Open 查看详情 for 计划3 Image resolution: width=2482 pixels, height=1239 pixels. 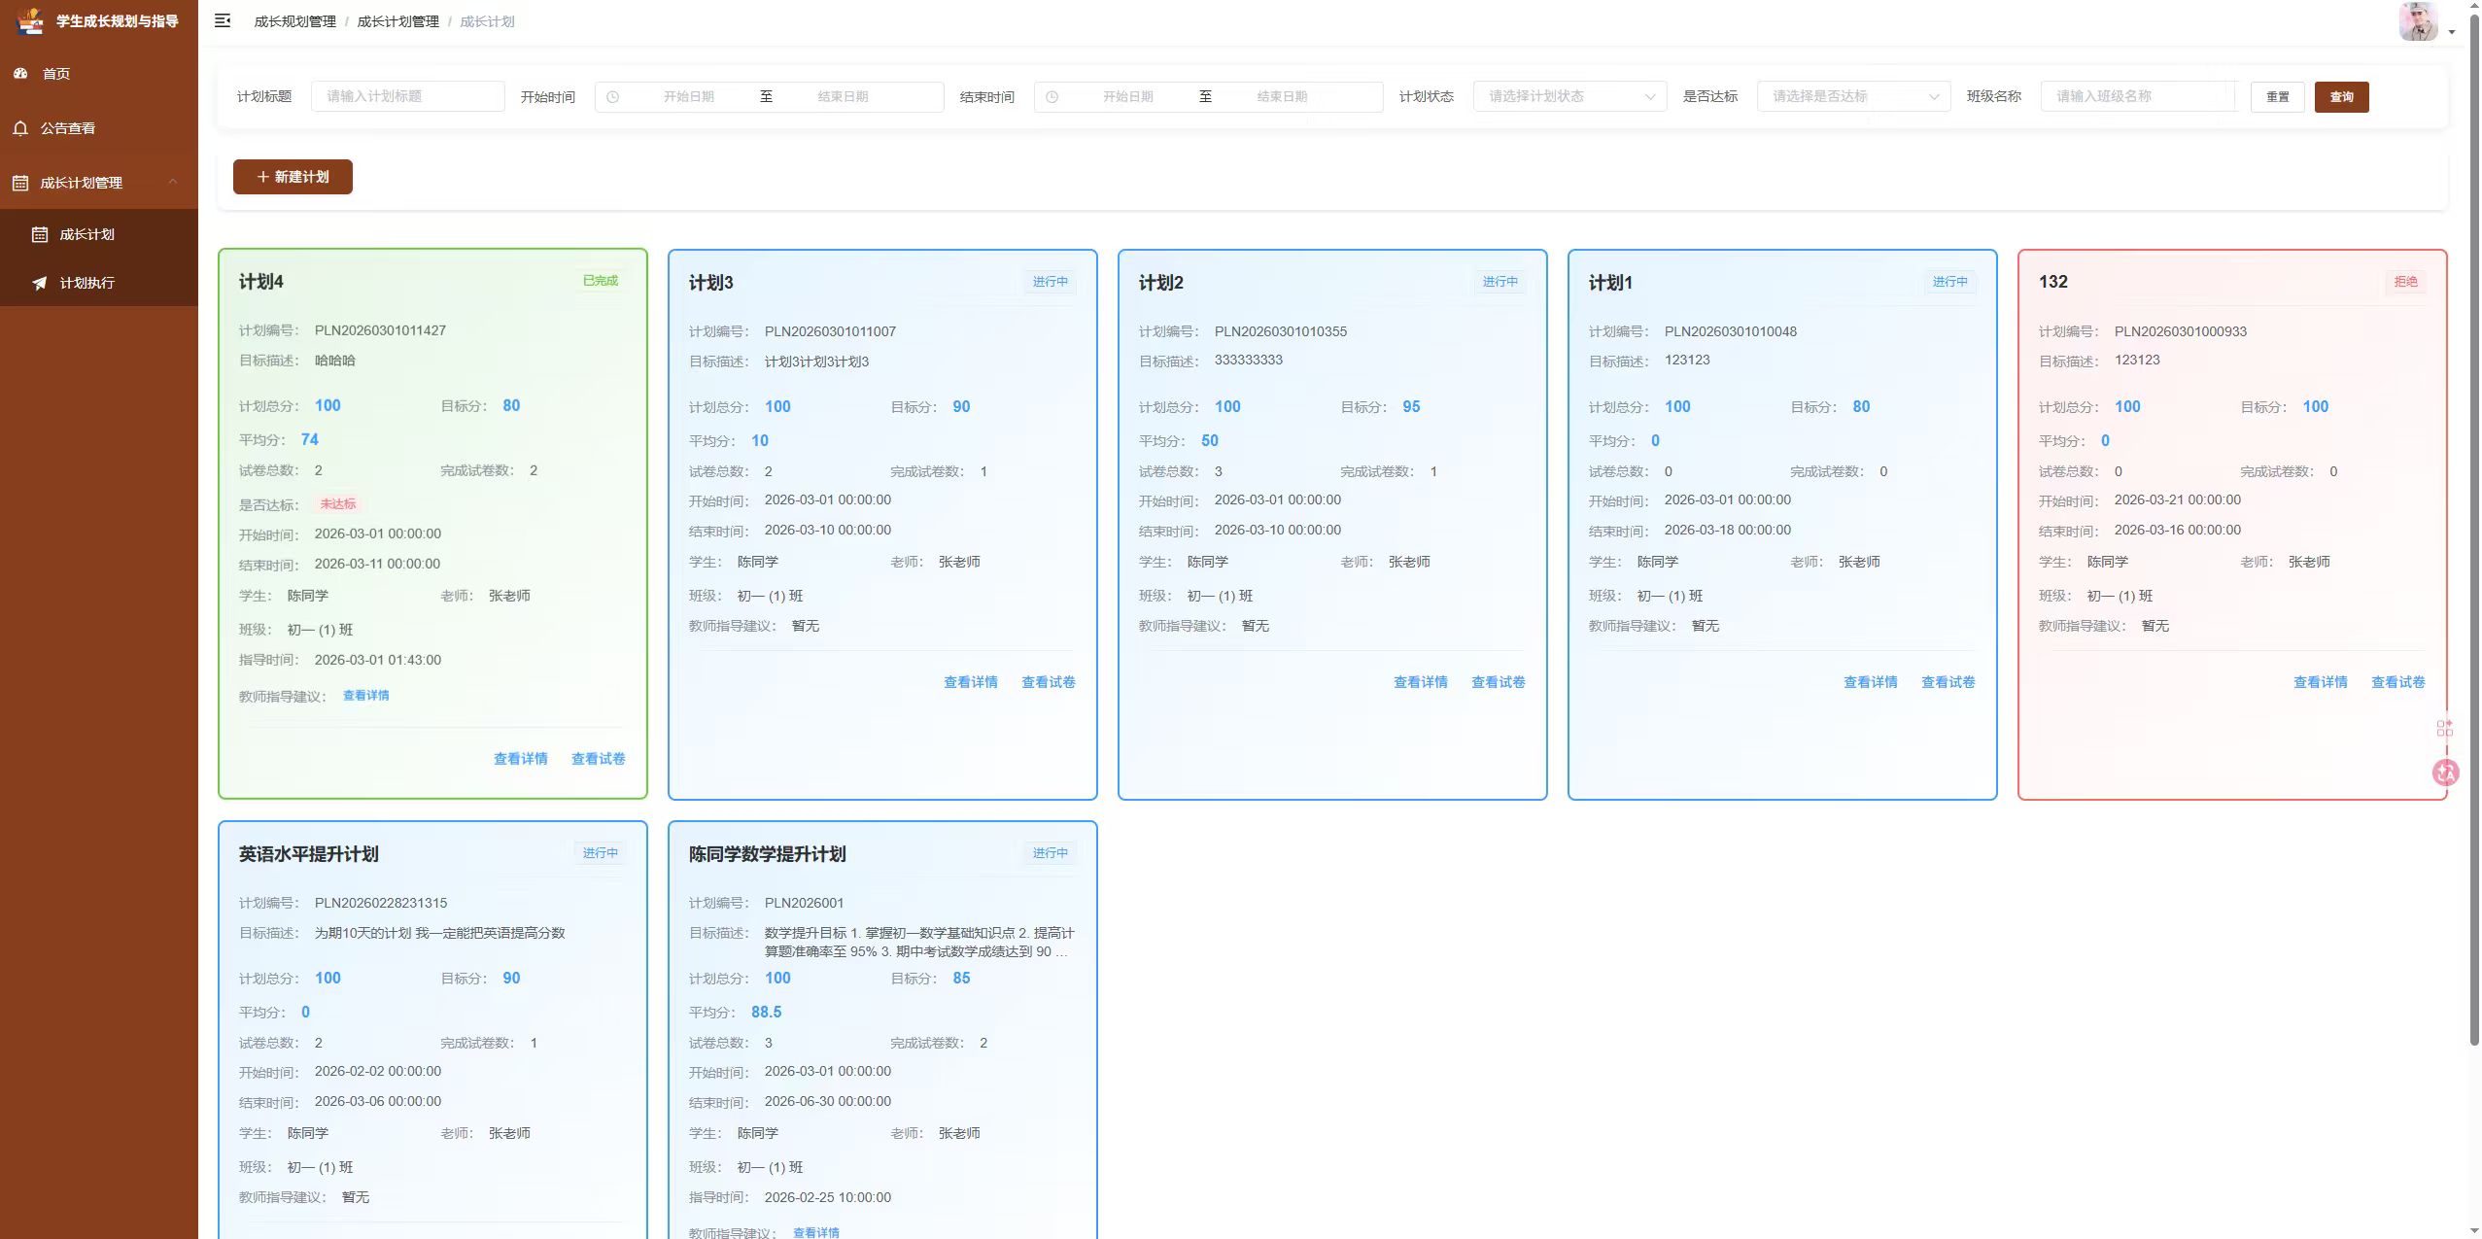(x=970, y=682)
